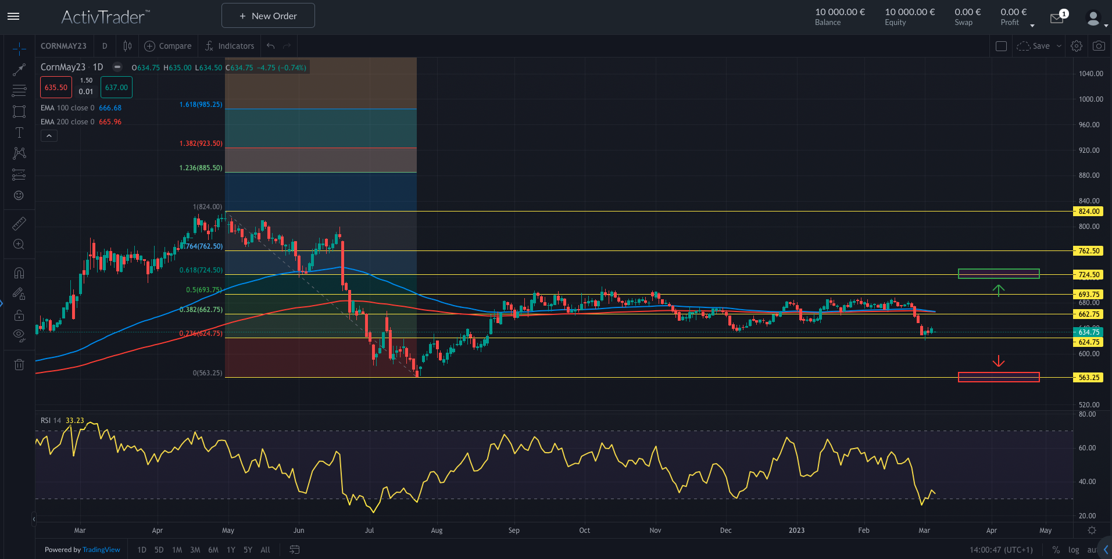Select the trend line drawing tool

point(19,70)
